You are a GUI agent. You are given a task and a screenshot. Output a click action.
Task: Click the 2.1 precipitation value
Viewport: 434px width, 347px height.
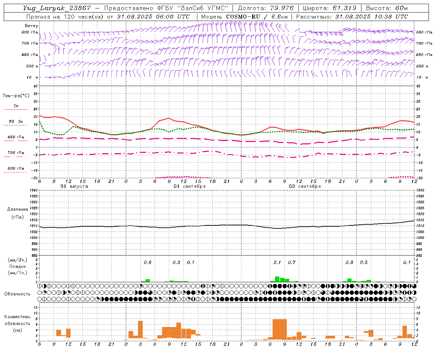coord(277,262)
